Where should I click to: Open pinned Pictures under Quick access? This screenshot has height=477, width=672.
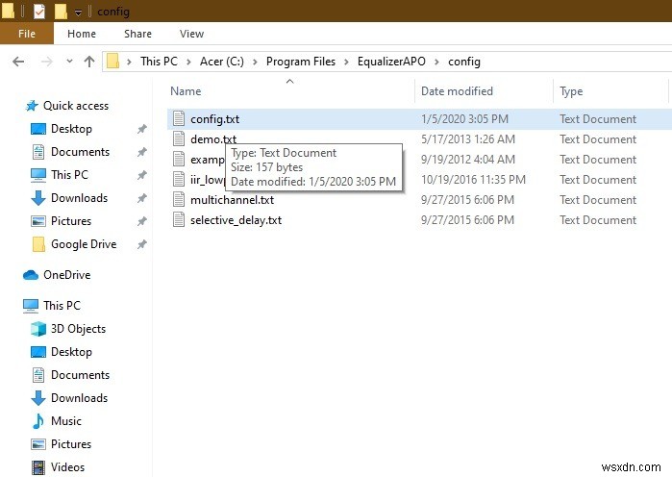(x=71, y=221)
